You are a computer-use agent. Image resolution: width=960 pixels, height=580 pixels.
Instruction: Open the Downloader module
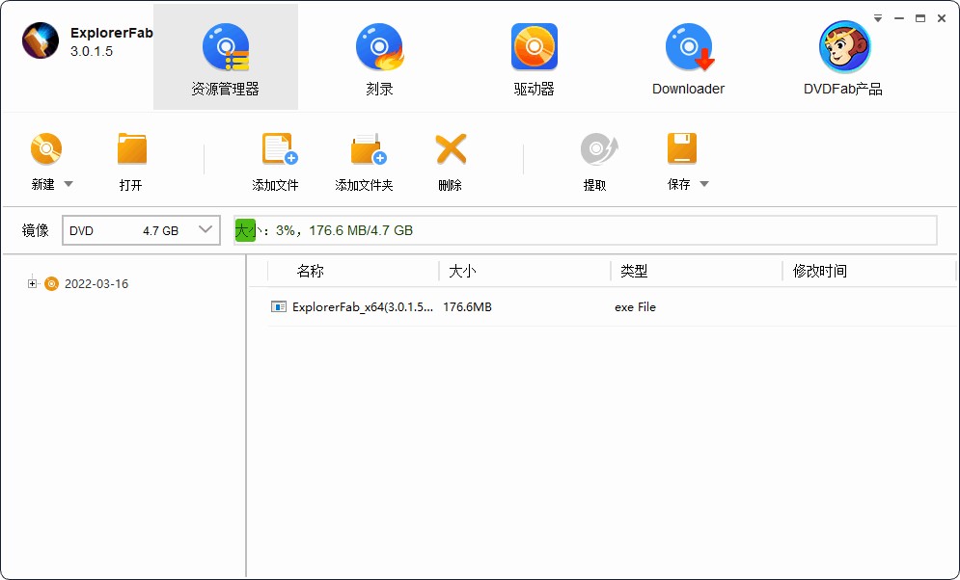(688, 58)
